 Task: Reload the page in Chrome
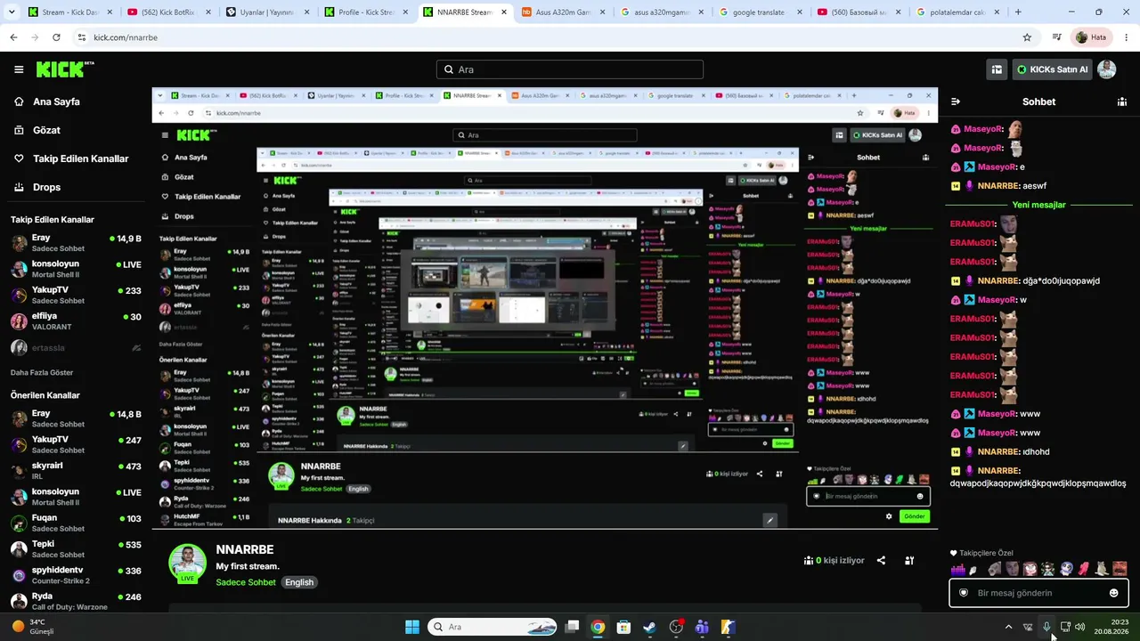56,37
